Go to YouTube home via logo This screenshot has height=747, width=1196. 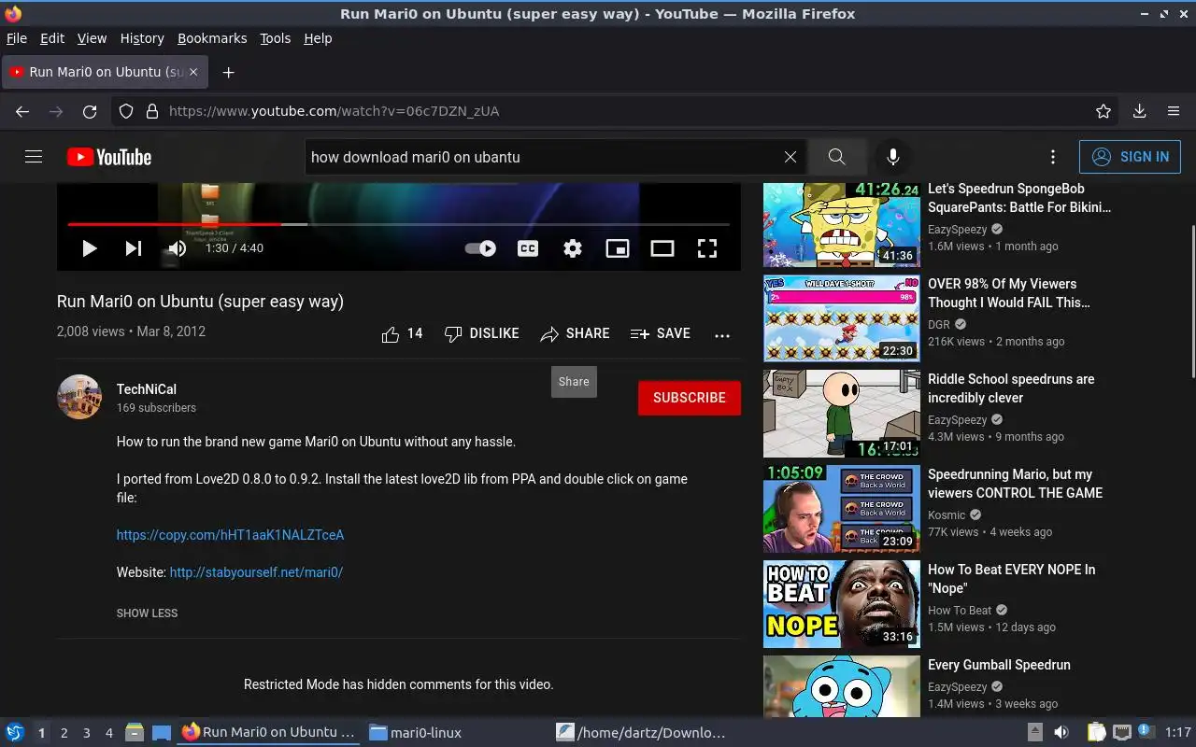tap(109, 157)
